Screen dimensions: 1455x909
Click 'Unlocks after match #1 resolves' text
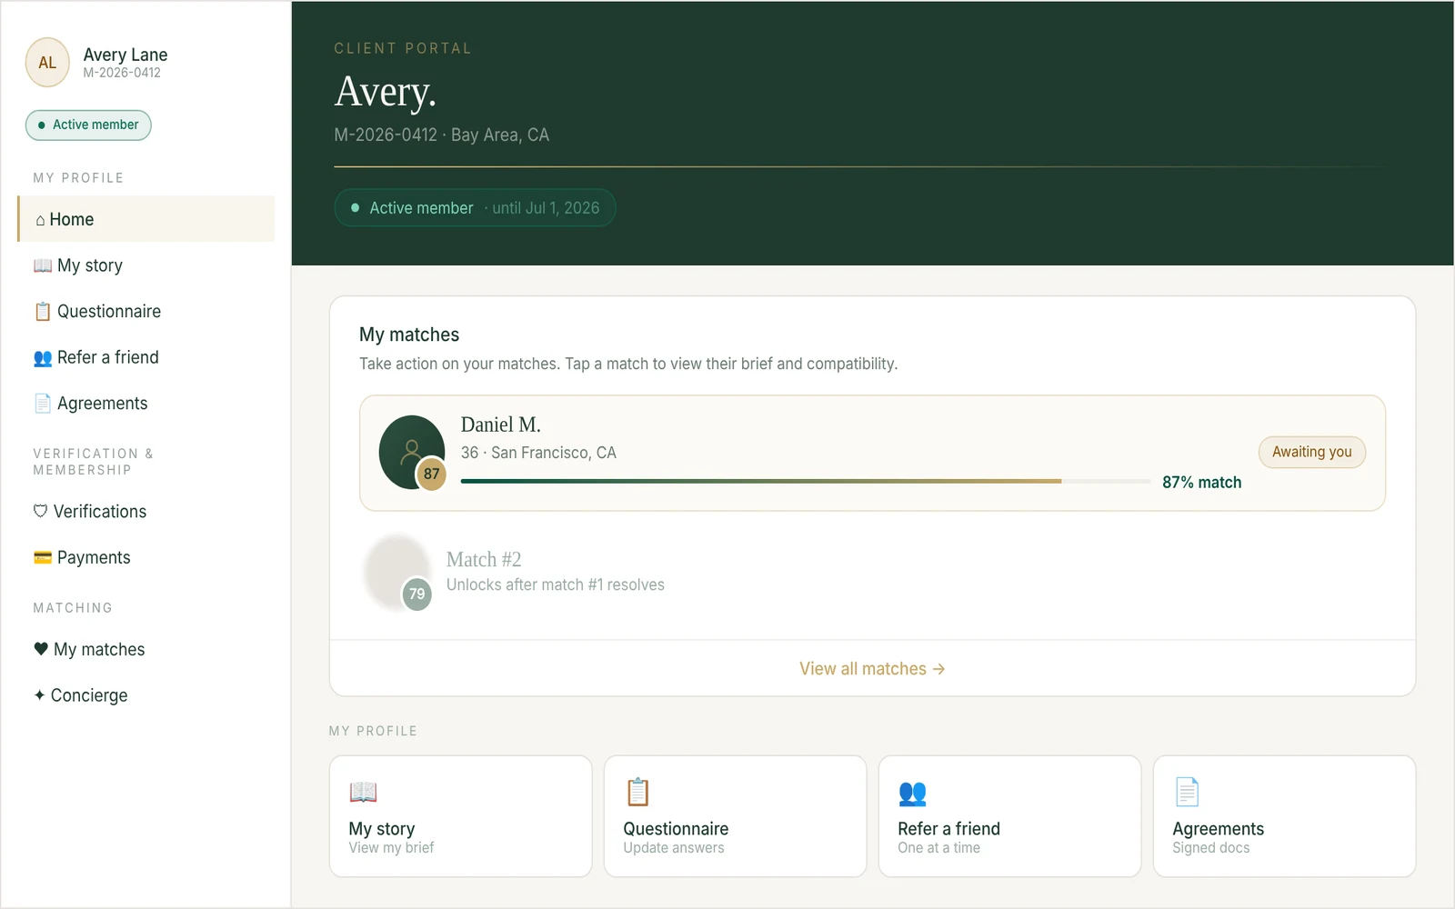(556, 584)
